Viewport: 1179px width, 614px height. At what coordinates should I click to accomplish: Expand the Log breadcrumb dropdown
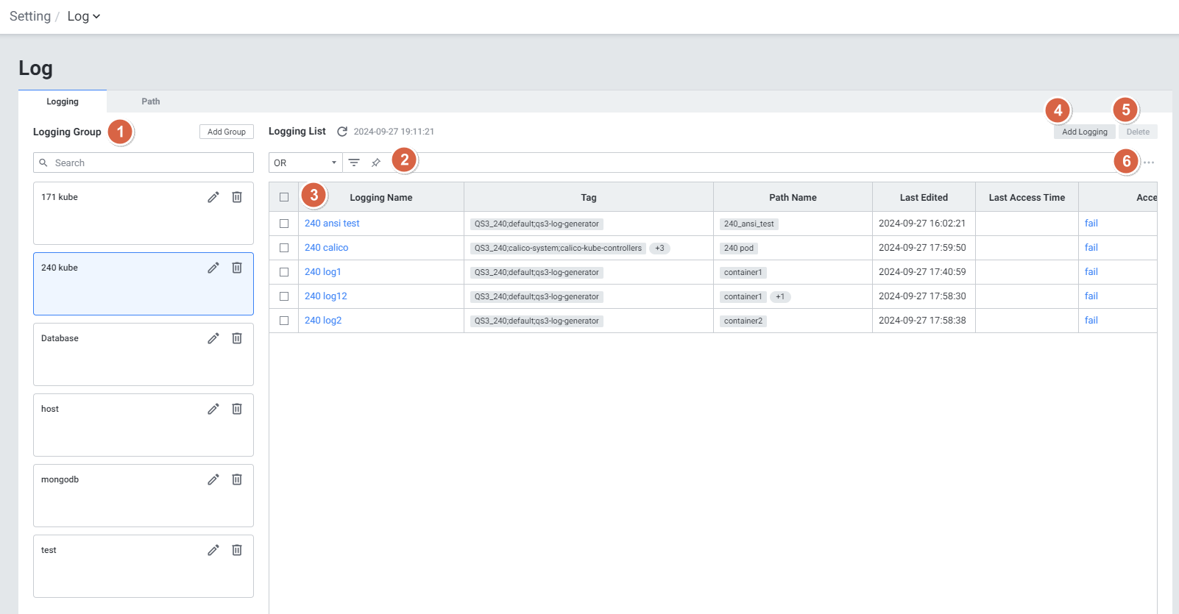pos(84,16)
